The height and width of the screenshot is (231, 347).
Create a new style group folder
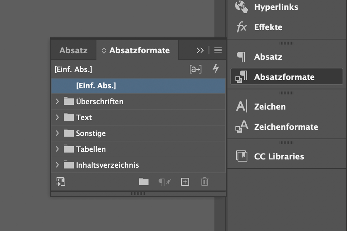coord(144,182)
